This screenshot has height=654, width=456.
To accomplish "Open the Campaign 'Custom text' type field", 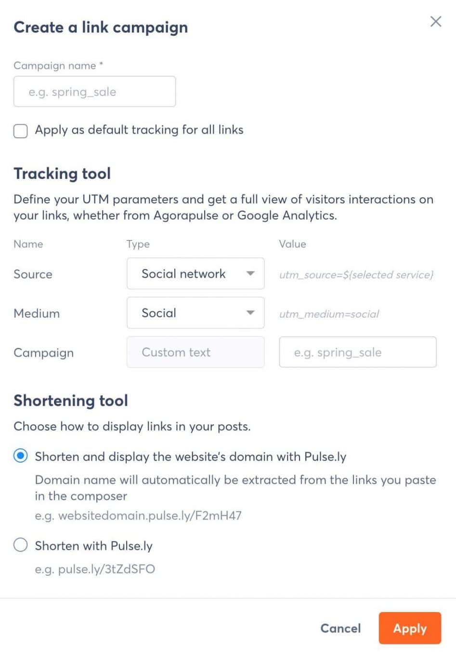I will click(195, 352).
